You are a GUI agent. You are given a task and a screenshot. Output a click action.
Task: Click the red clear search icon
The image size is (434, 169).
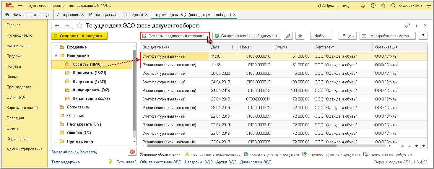point(132,152)
